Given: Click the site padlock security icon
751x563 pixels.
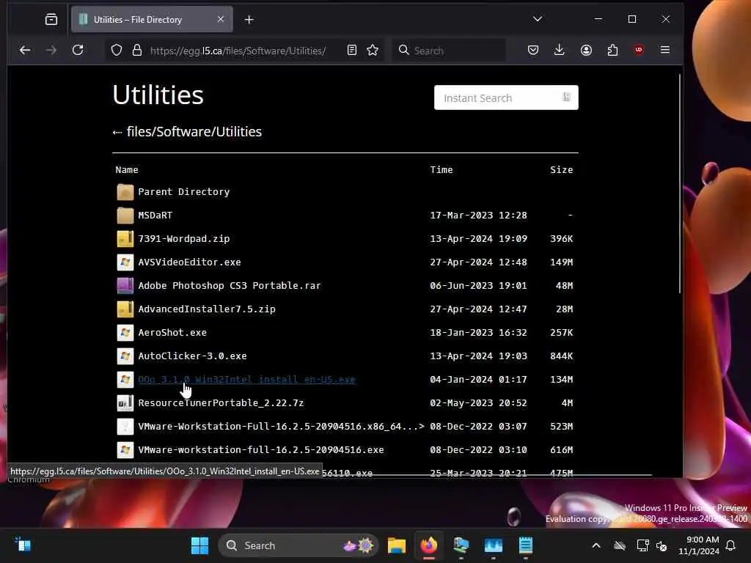Looking at the screenshot, I should point(137,51).
